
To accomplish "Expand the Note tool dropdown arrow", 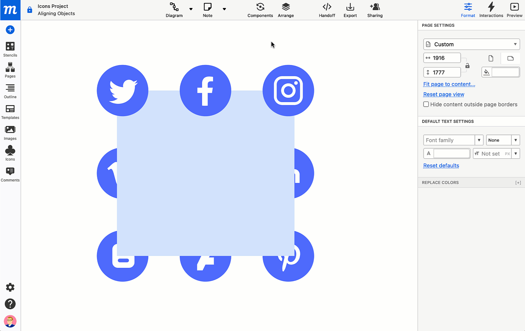I will pyautogui.click(x=224, y=9).
